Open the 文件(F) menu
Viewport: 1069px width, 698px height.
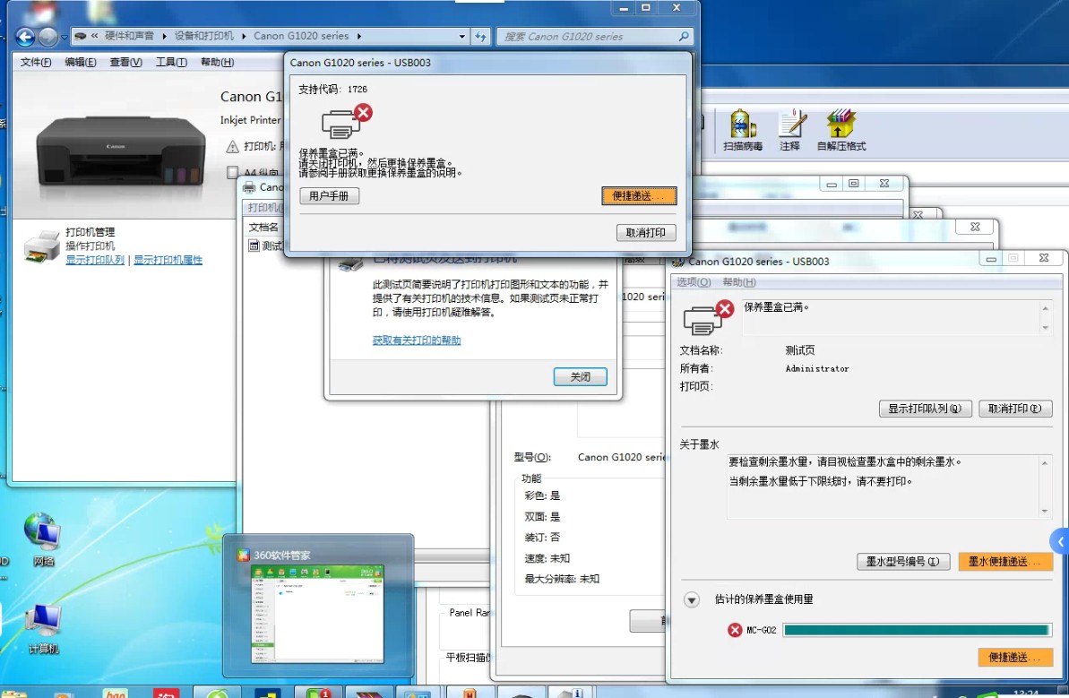(36, 62)
